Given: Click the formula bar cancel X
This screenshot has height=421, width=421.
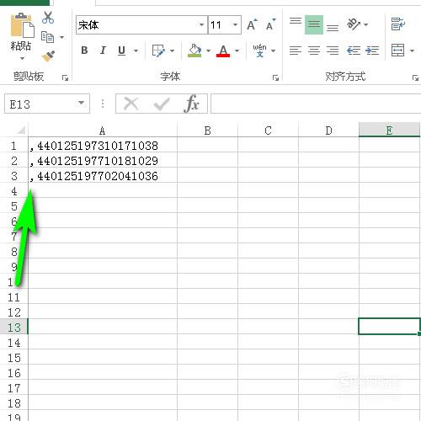Looking at the screenshot, I should click(131, 104).
